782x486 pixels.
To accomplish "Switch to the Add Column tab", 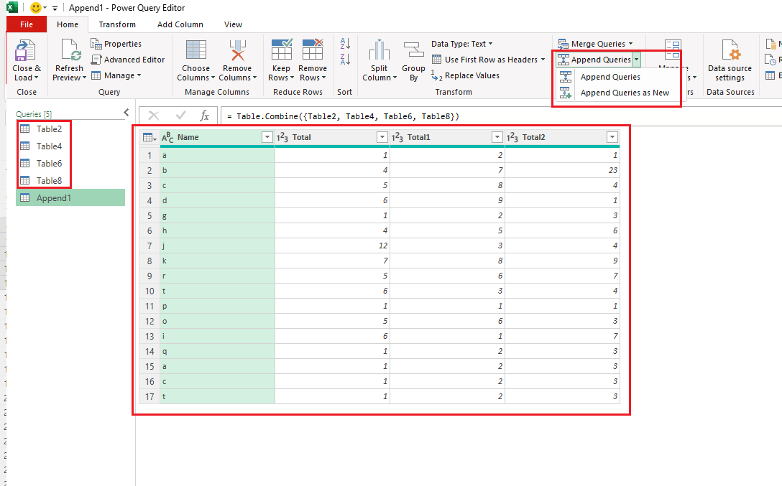I will click(x=180, y=24).
